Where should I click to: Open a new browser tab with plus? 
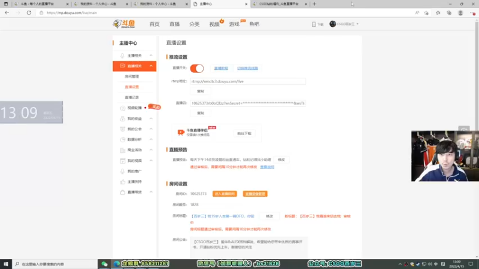(x=314, y=4)
